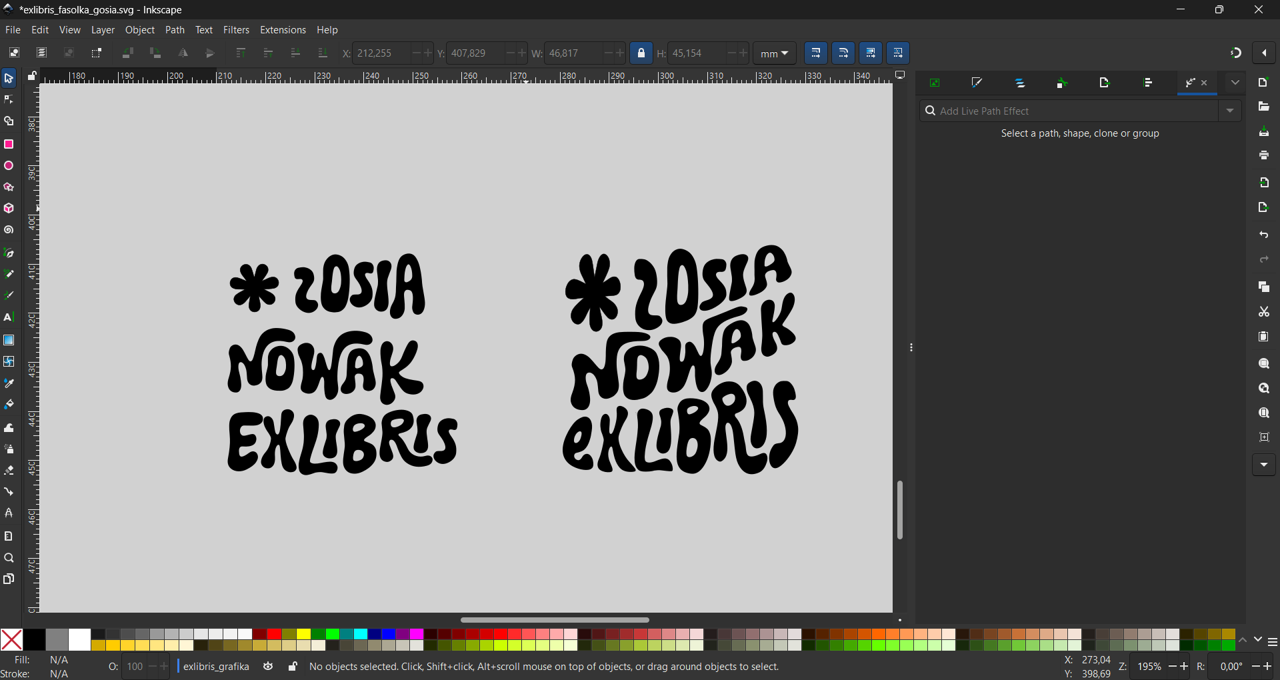Viewport: 1280px width, 680px height.
Task: Select the Connector tool
Action: click(9, 492)
